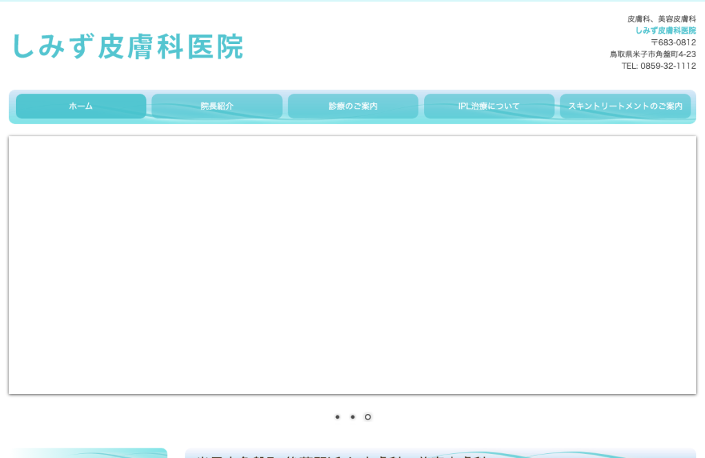This screenshot has width=705, height=458.
Task: Open the 院長紹介 page
Action: coord(217,107)
